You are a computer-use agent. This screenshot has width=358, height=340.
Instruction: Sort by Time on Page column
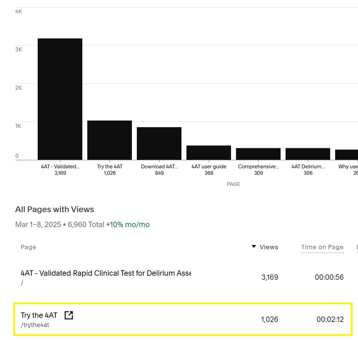tap(322, 247)
